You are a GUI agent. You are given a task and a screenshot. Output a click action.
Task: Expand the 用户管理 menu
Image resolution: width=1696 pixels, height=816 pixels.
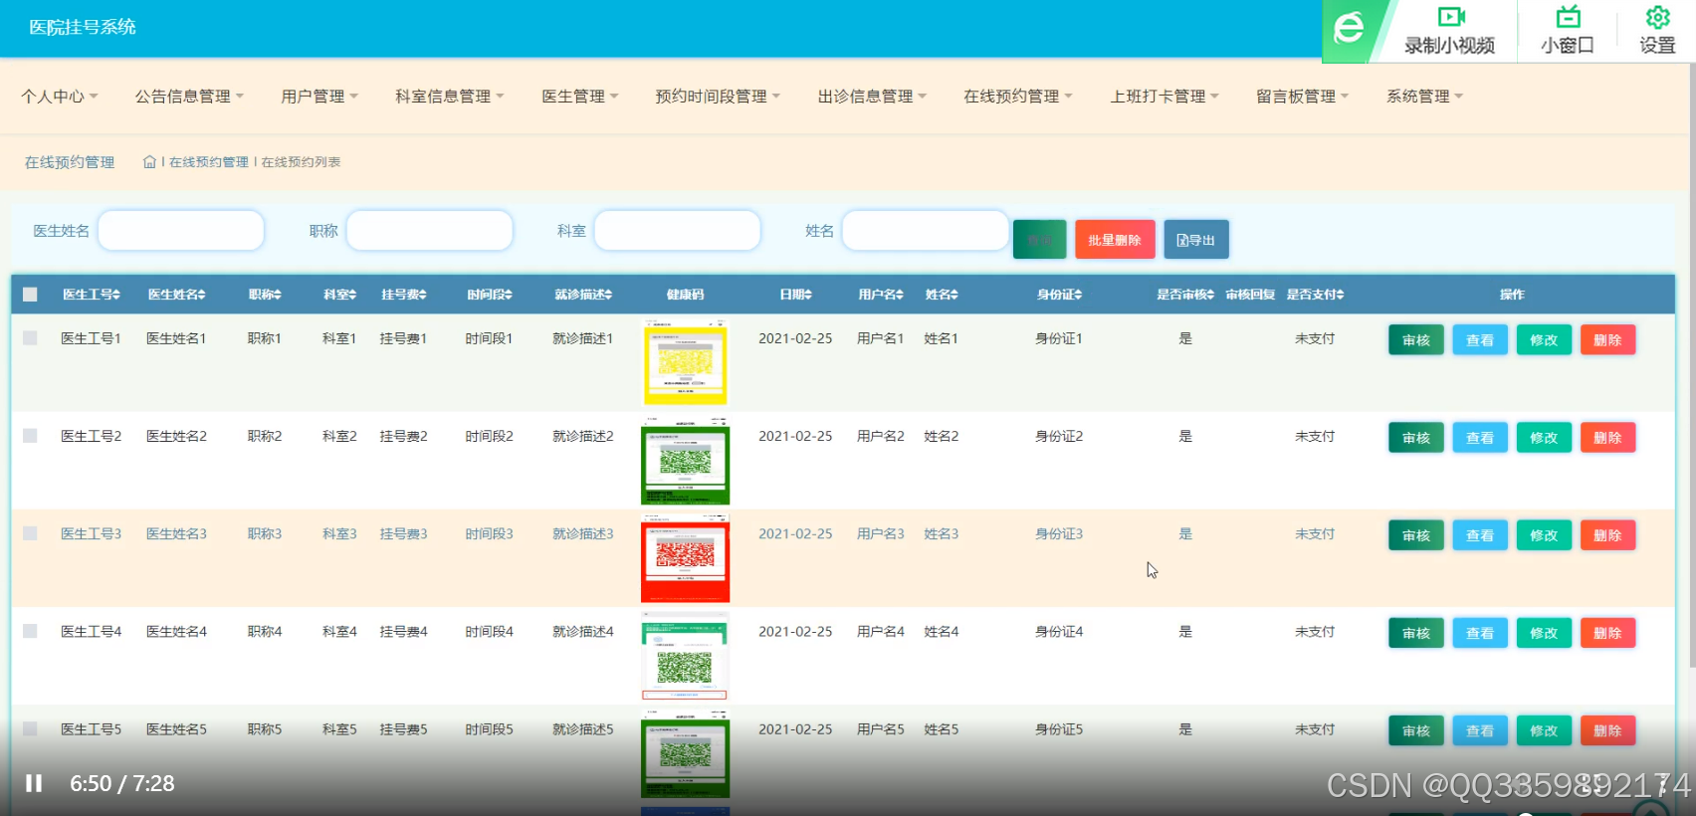(x=318, y=97)
